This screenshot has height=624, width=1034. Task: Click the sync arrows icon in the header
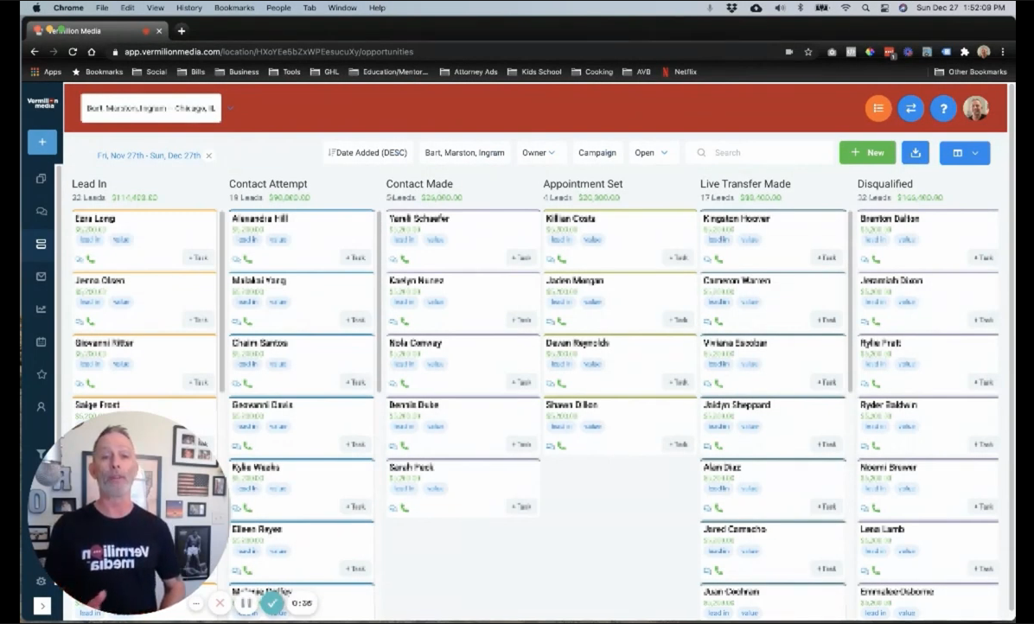pos(910,108)
